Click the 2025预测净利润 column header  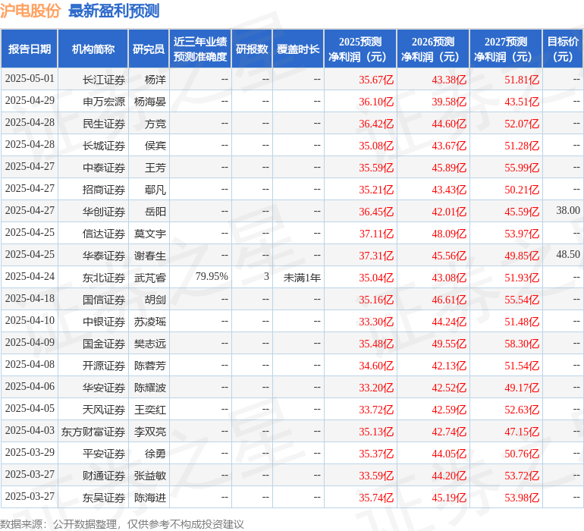coord(360,49)
